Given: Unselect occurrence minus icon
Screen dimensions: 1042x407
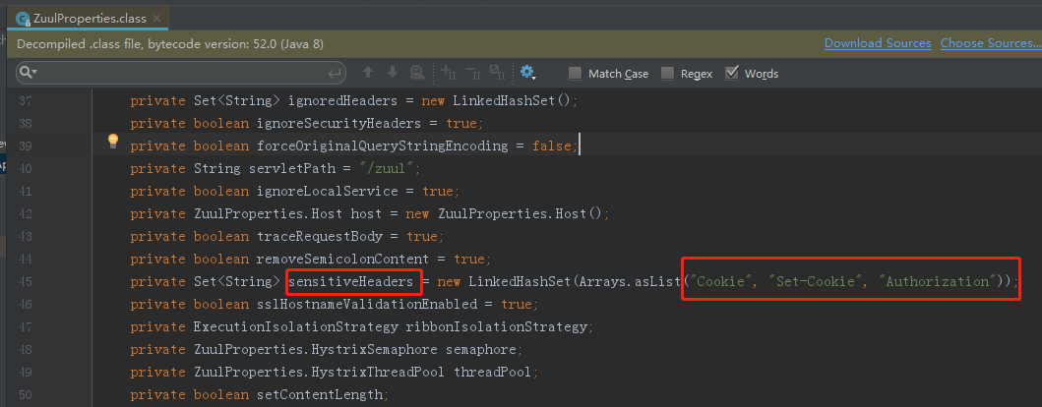Looking at the screenshot, I should 472,73.
